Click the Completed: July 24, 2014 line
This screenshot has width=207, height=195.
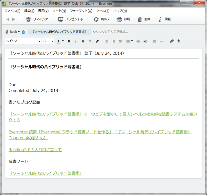point(33,91)
